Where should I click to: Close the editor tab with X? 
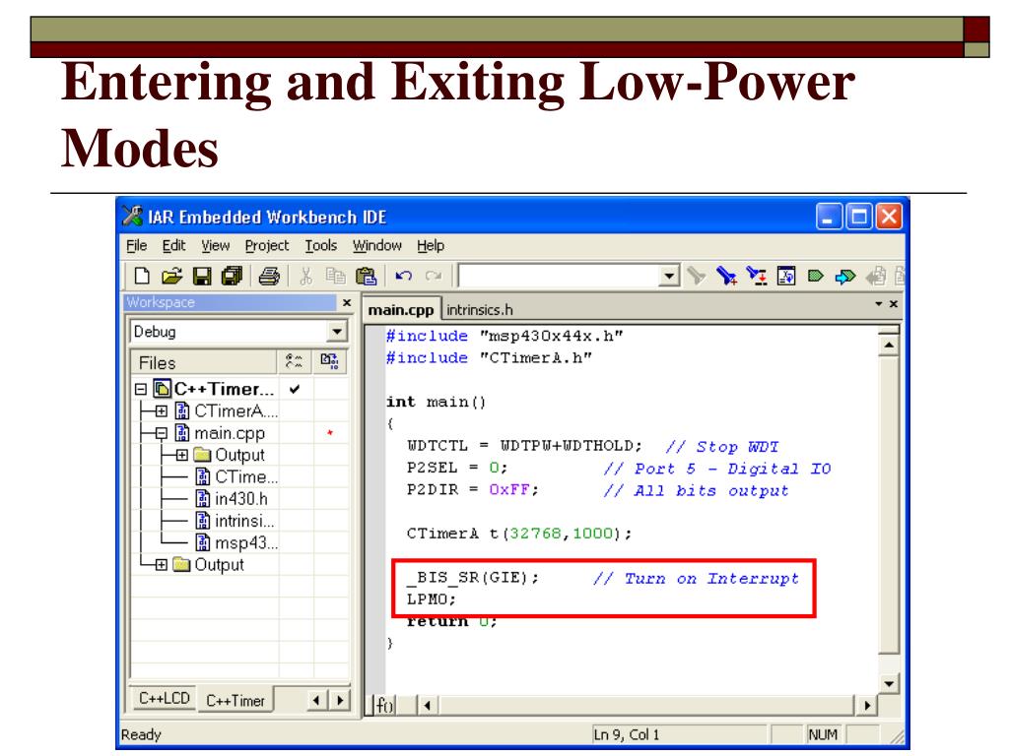[893, 303]
